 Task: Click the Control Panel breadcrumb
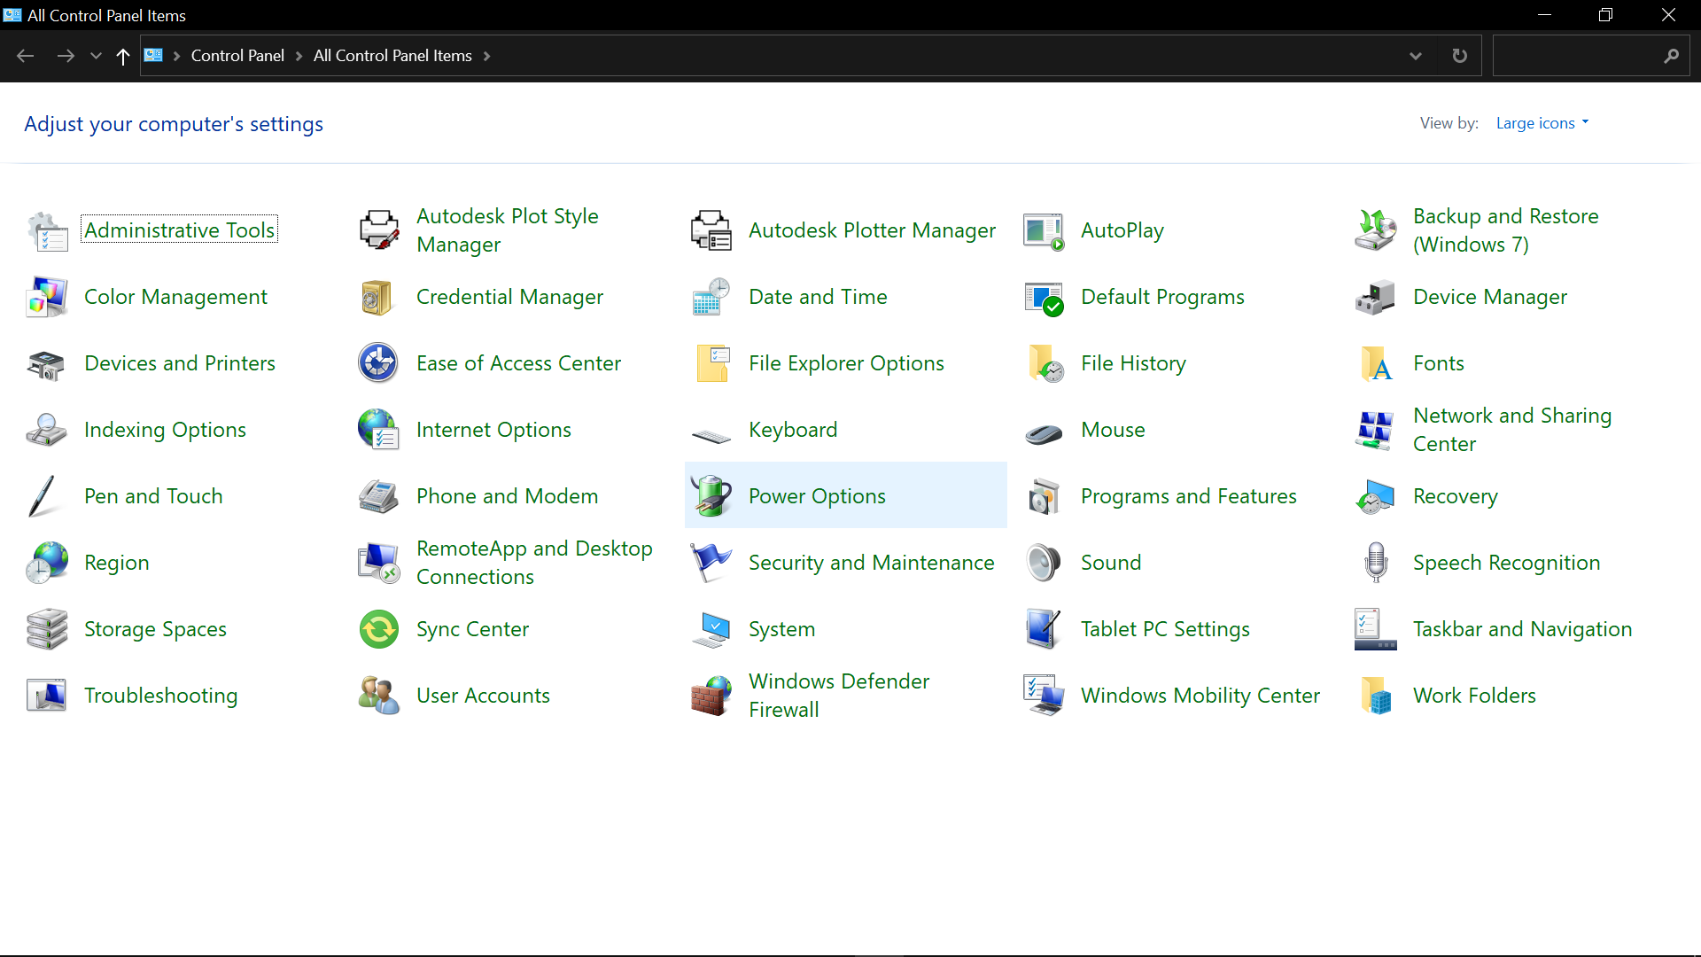[237, 56]
